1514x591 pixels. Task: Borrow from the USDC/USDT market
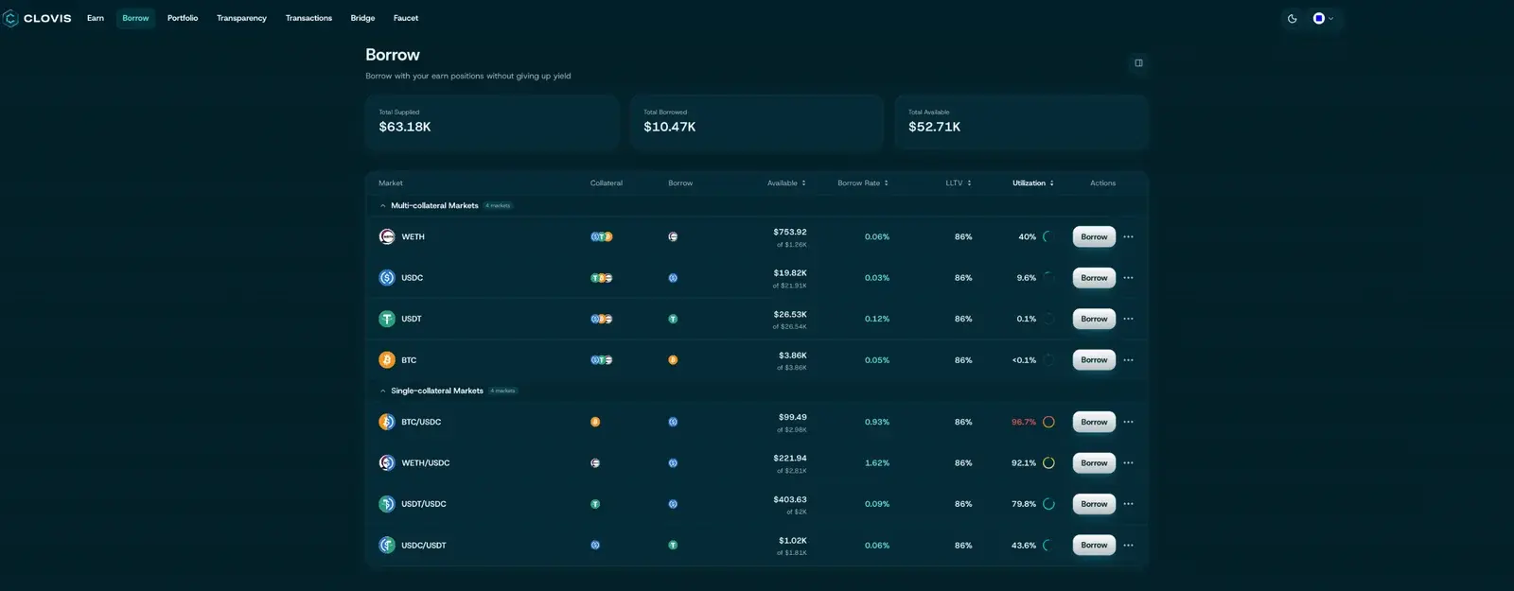click(1094, 546)
